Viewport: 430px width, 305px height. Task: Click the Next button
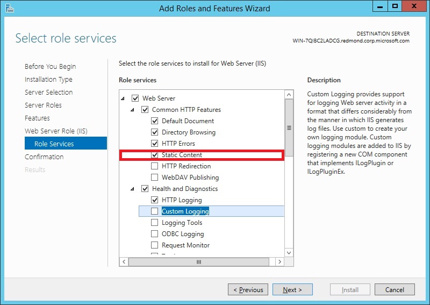pos(292,289)
